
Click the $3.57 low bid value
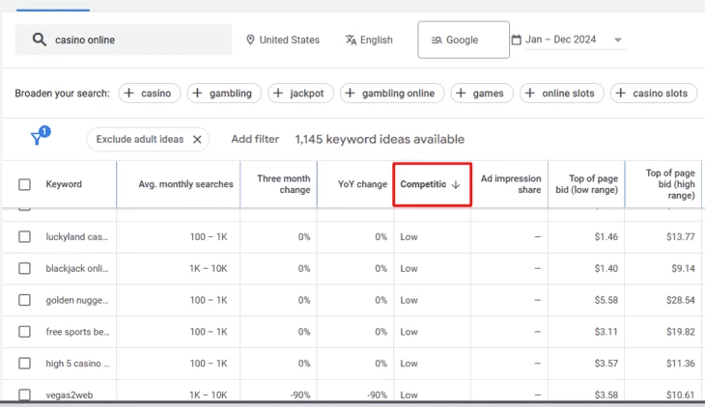pos(606,363)
